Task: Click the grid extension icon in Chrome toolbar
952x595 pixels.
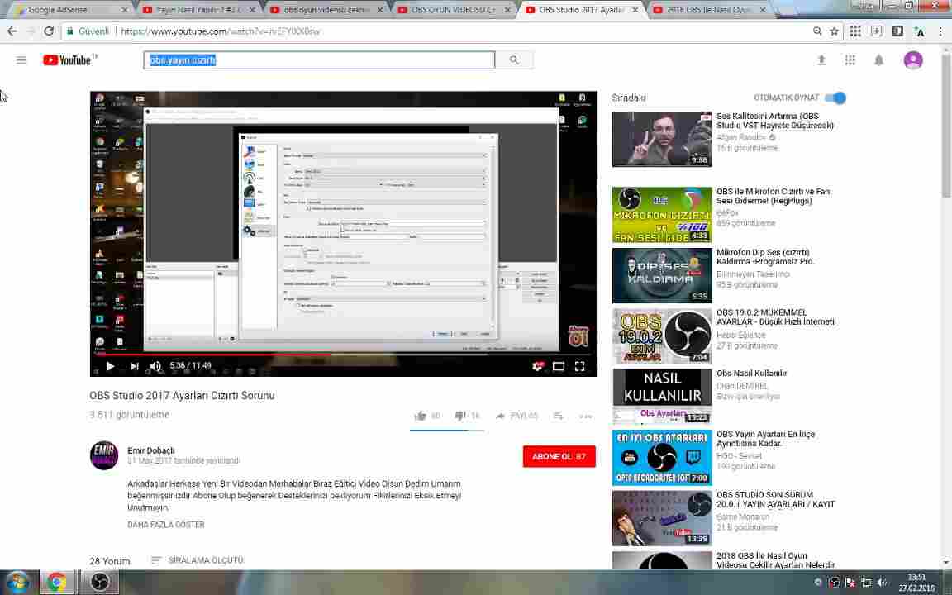Action: click(x=854, y=31)
